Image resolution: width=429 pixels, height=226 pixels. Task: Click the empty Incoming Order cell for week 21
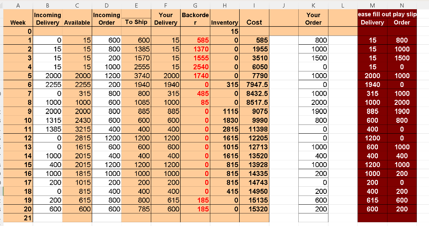(107, 218)
